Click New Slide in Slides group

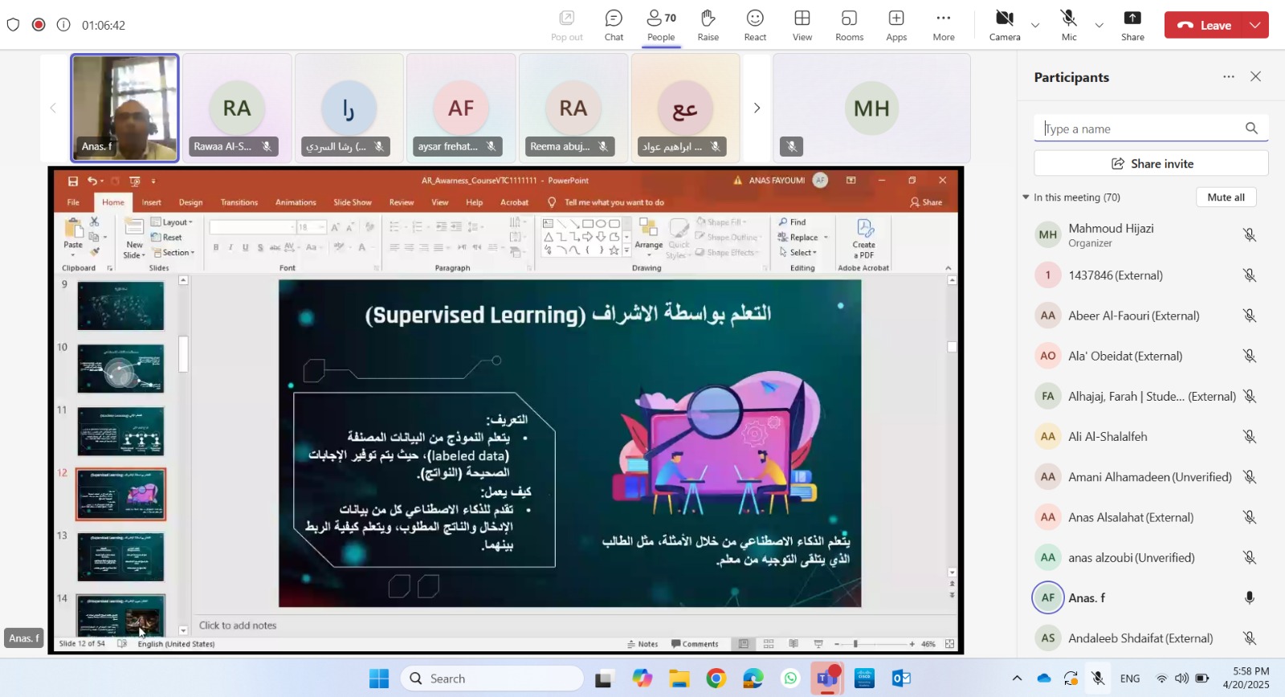click(x=134, y=238)
